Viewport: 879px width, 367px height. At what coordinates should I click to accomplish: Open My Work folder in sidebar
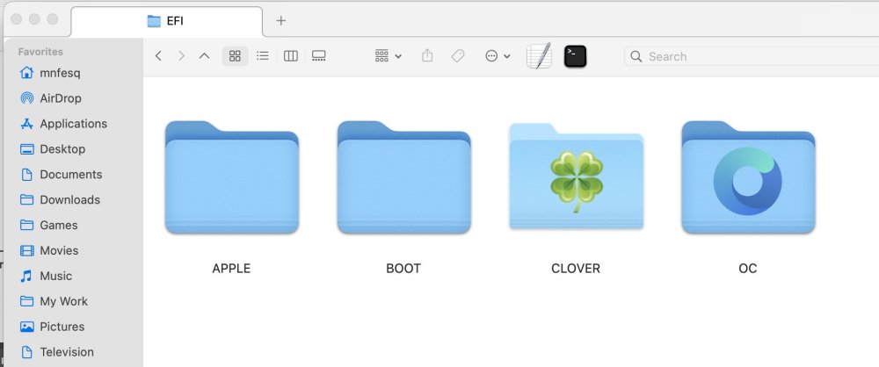[54, 301]
